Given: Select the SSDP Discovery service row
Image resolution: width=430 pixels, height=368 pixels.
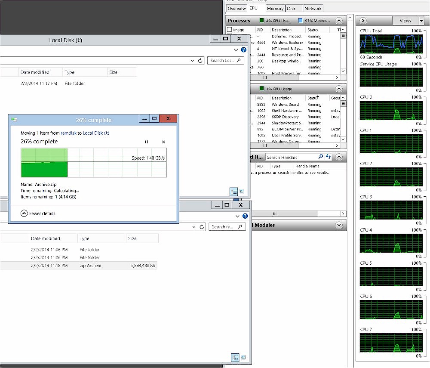Looking at the screenshot, I should pyautogui.click(x=295, y=117).
